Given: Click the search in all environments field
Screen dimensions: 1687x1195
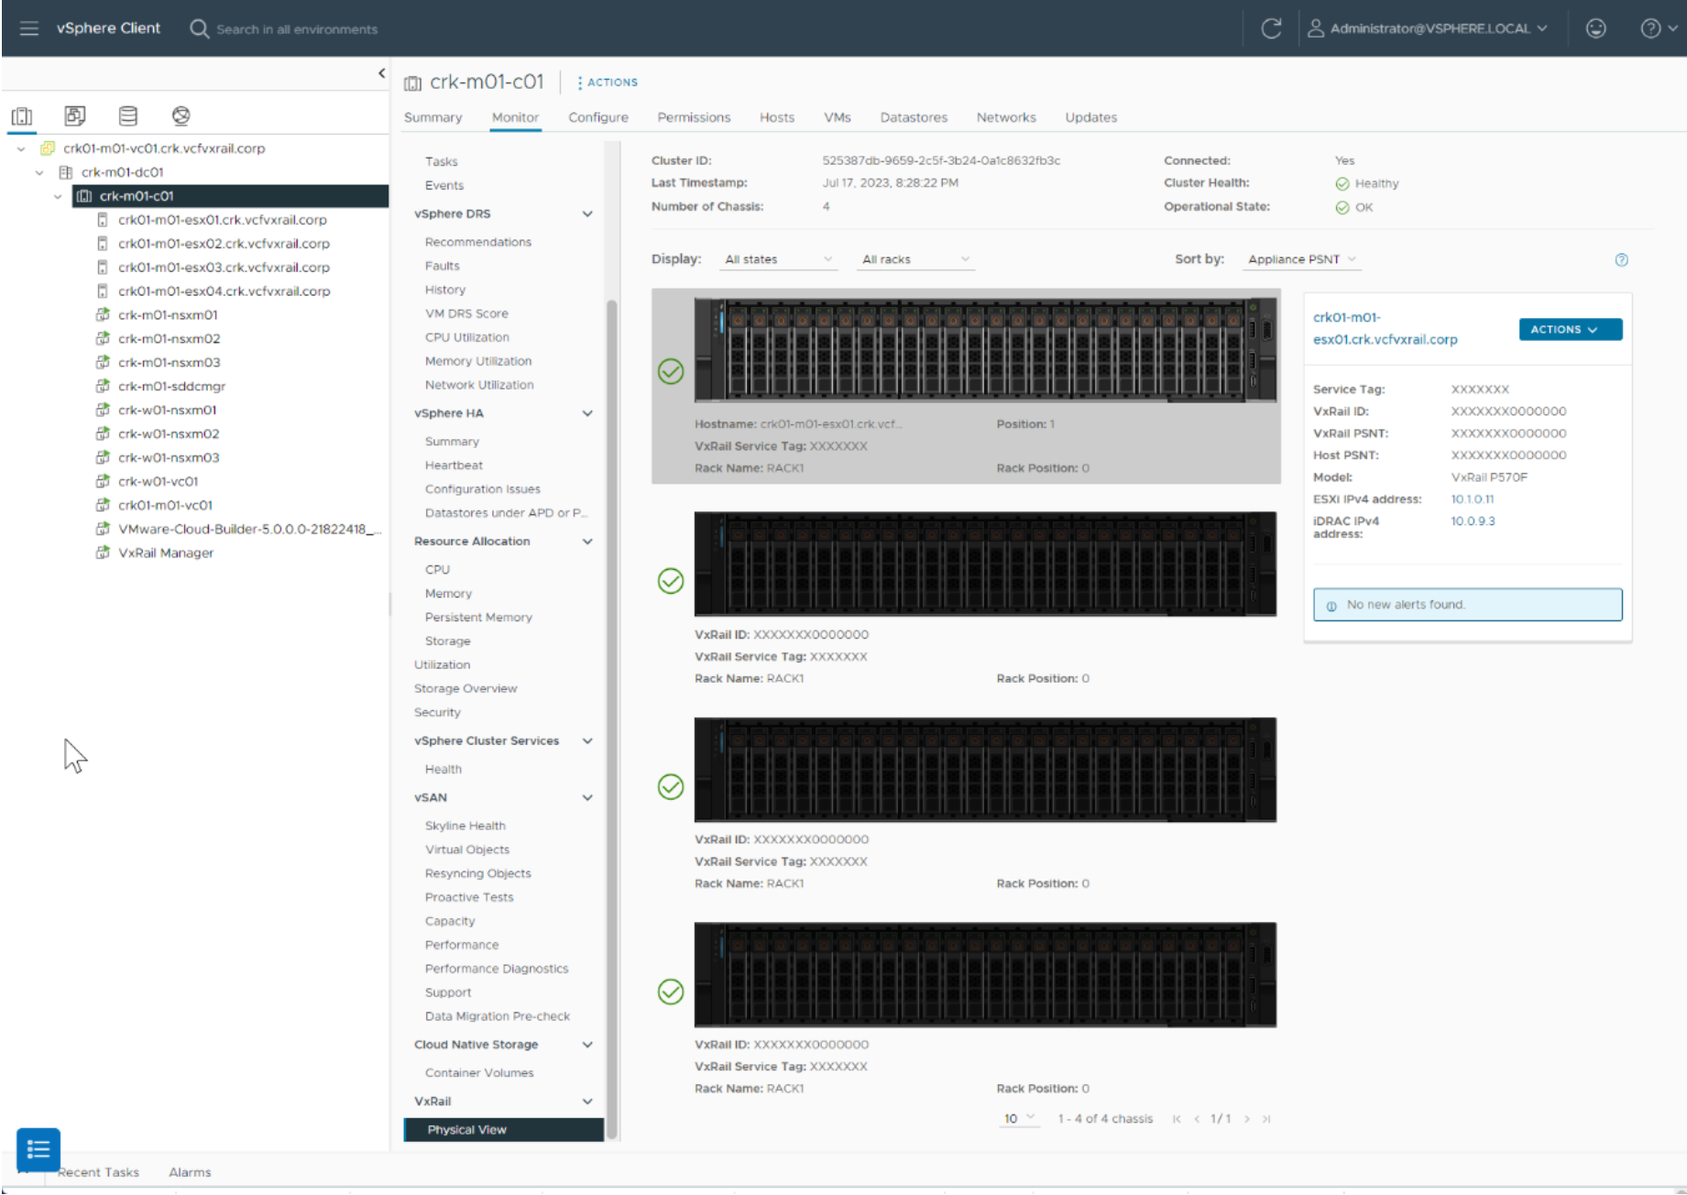Looking at the screenshot, I should pyautogui.click(x=297, y=29).
